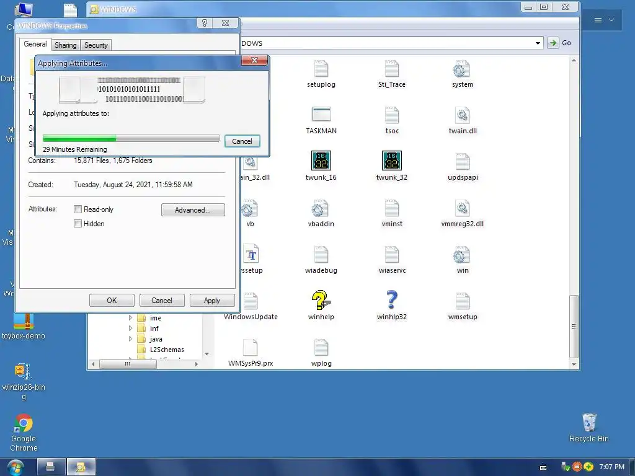
Task: Click scroll-up arrow of file list
Action: pyautogui.click(x=574, y=60)
